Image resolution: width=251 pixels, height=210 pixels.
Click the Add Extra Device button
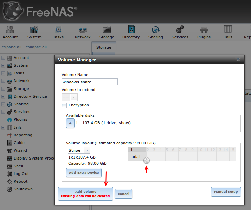click(x=84, y=173)
